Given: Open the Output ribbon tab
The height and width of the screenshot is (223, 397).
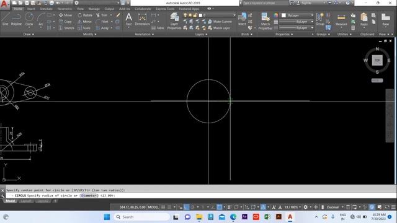Looking at the screenshot, I should coord(109,9).
